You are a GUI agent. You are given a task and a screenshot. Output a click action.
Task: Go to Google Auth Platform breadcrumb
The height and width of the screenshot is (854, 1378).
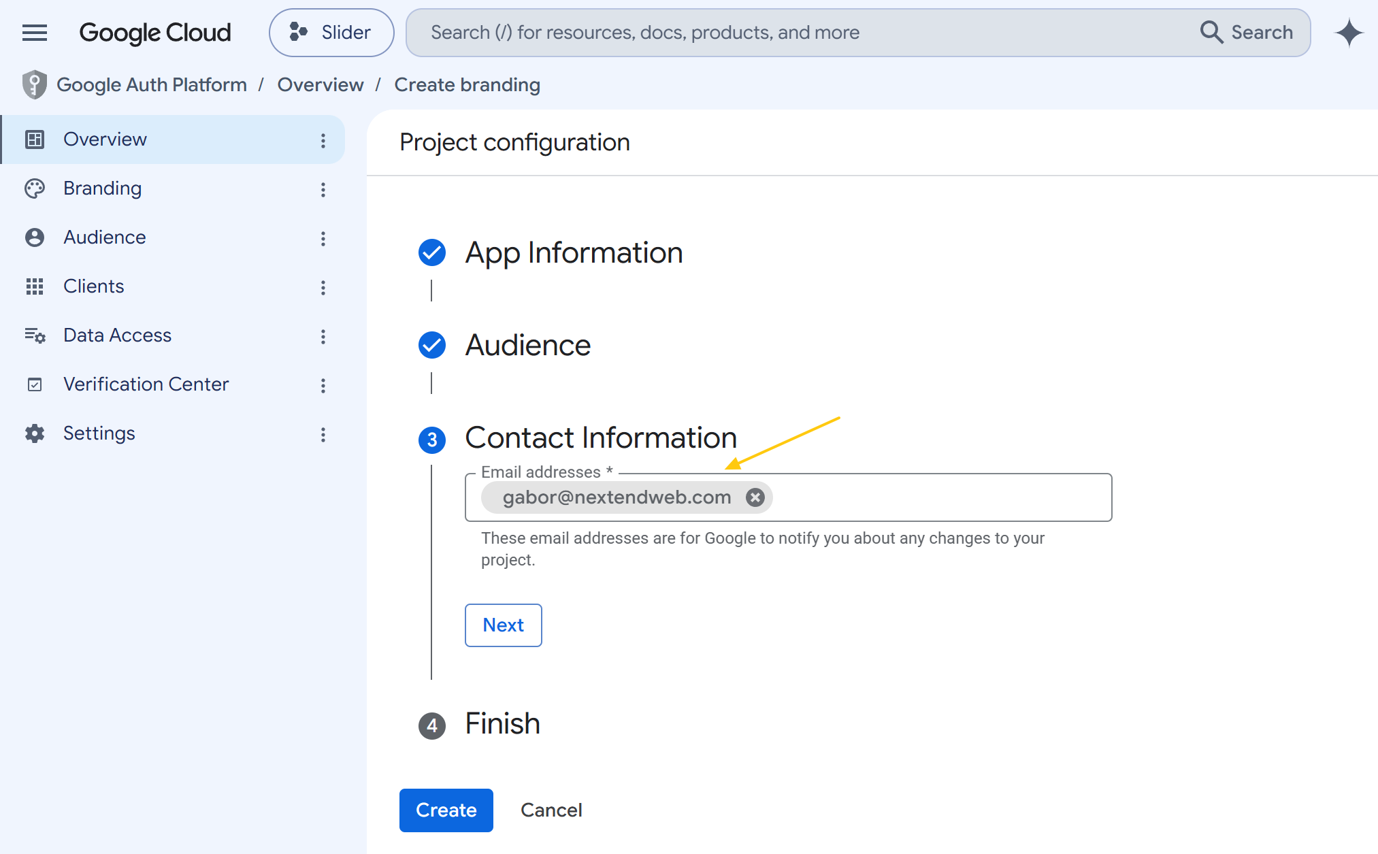tap(152, 85)
